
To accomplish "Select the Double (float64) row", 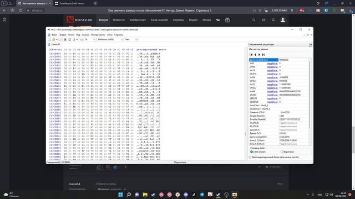I will pyautogui.click(x=278, y=119).
